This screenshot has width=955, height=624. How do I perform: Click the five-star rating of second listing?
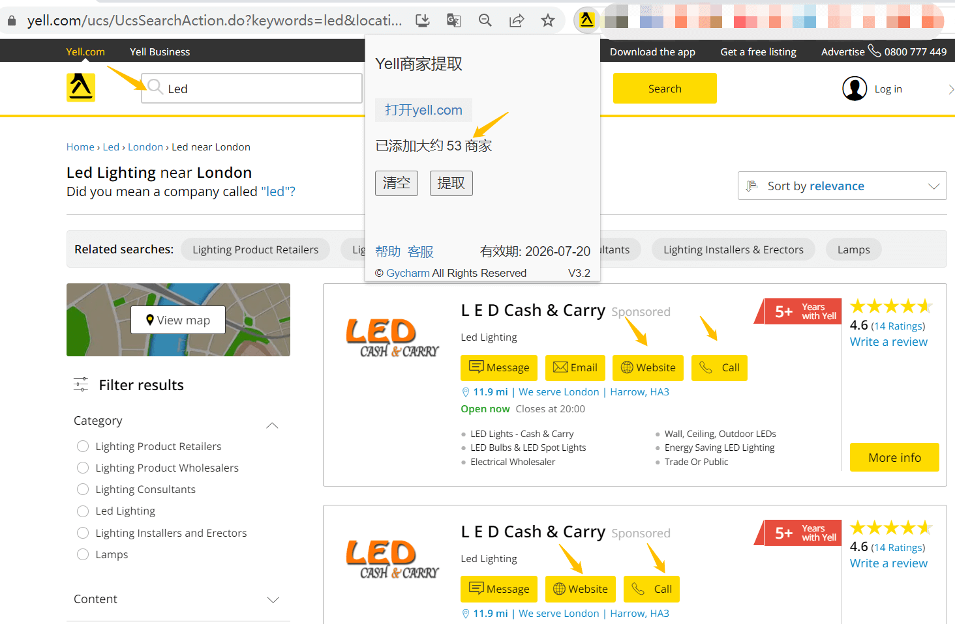pos(891,528)
